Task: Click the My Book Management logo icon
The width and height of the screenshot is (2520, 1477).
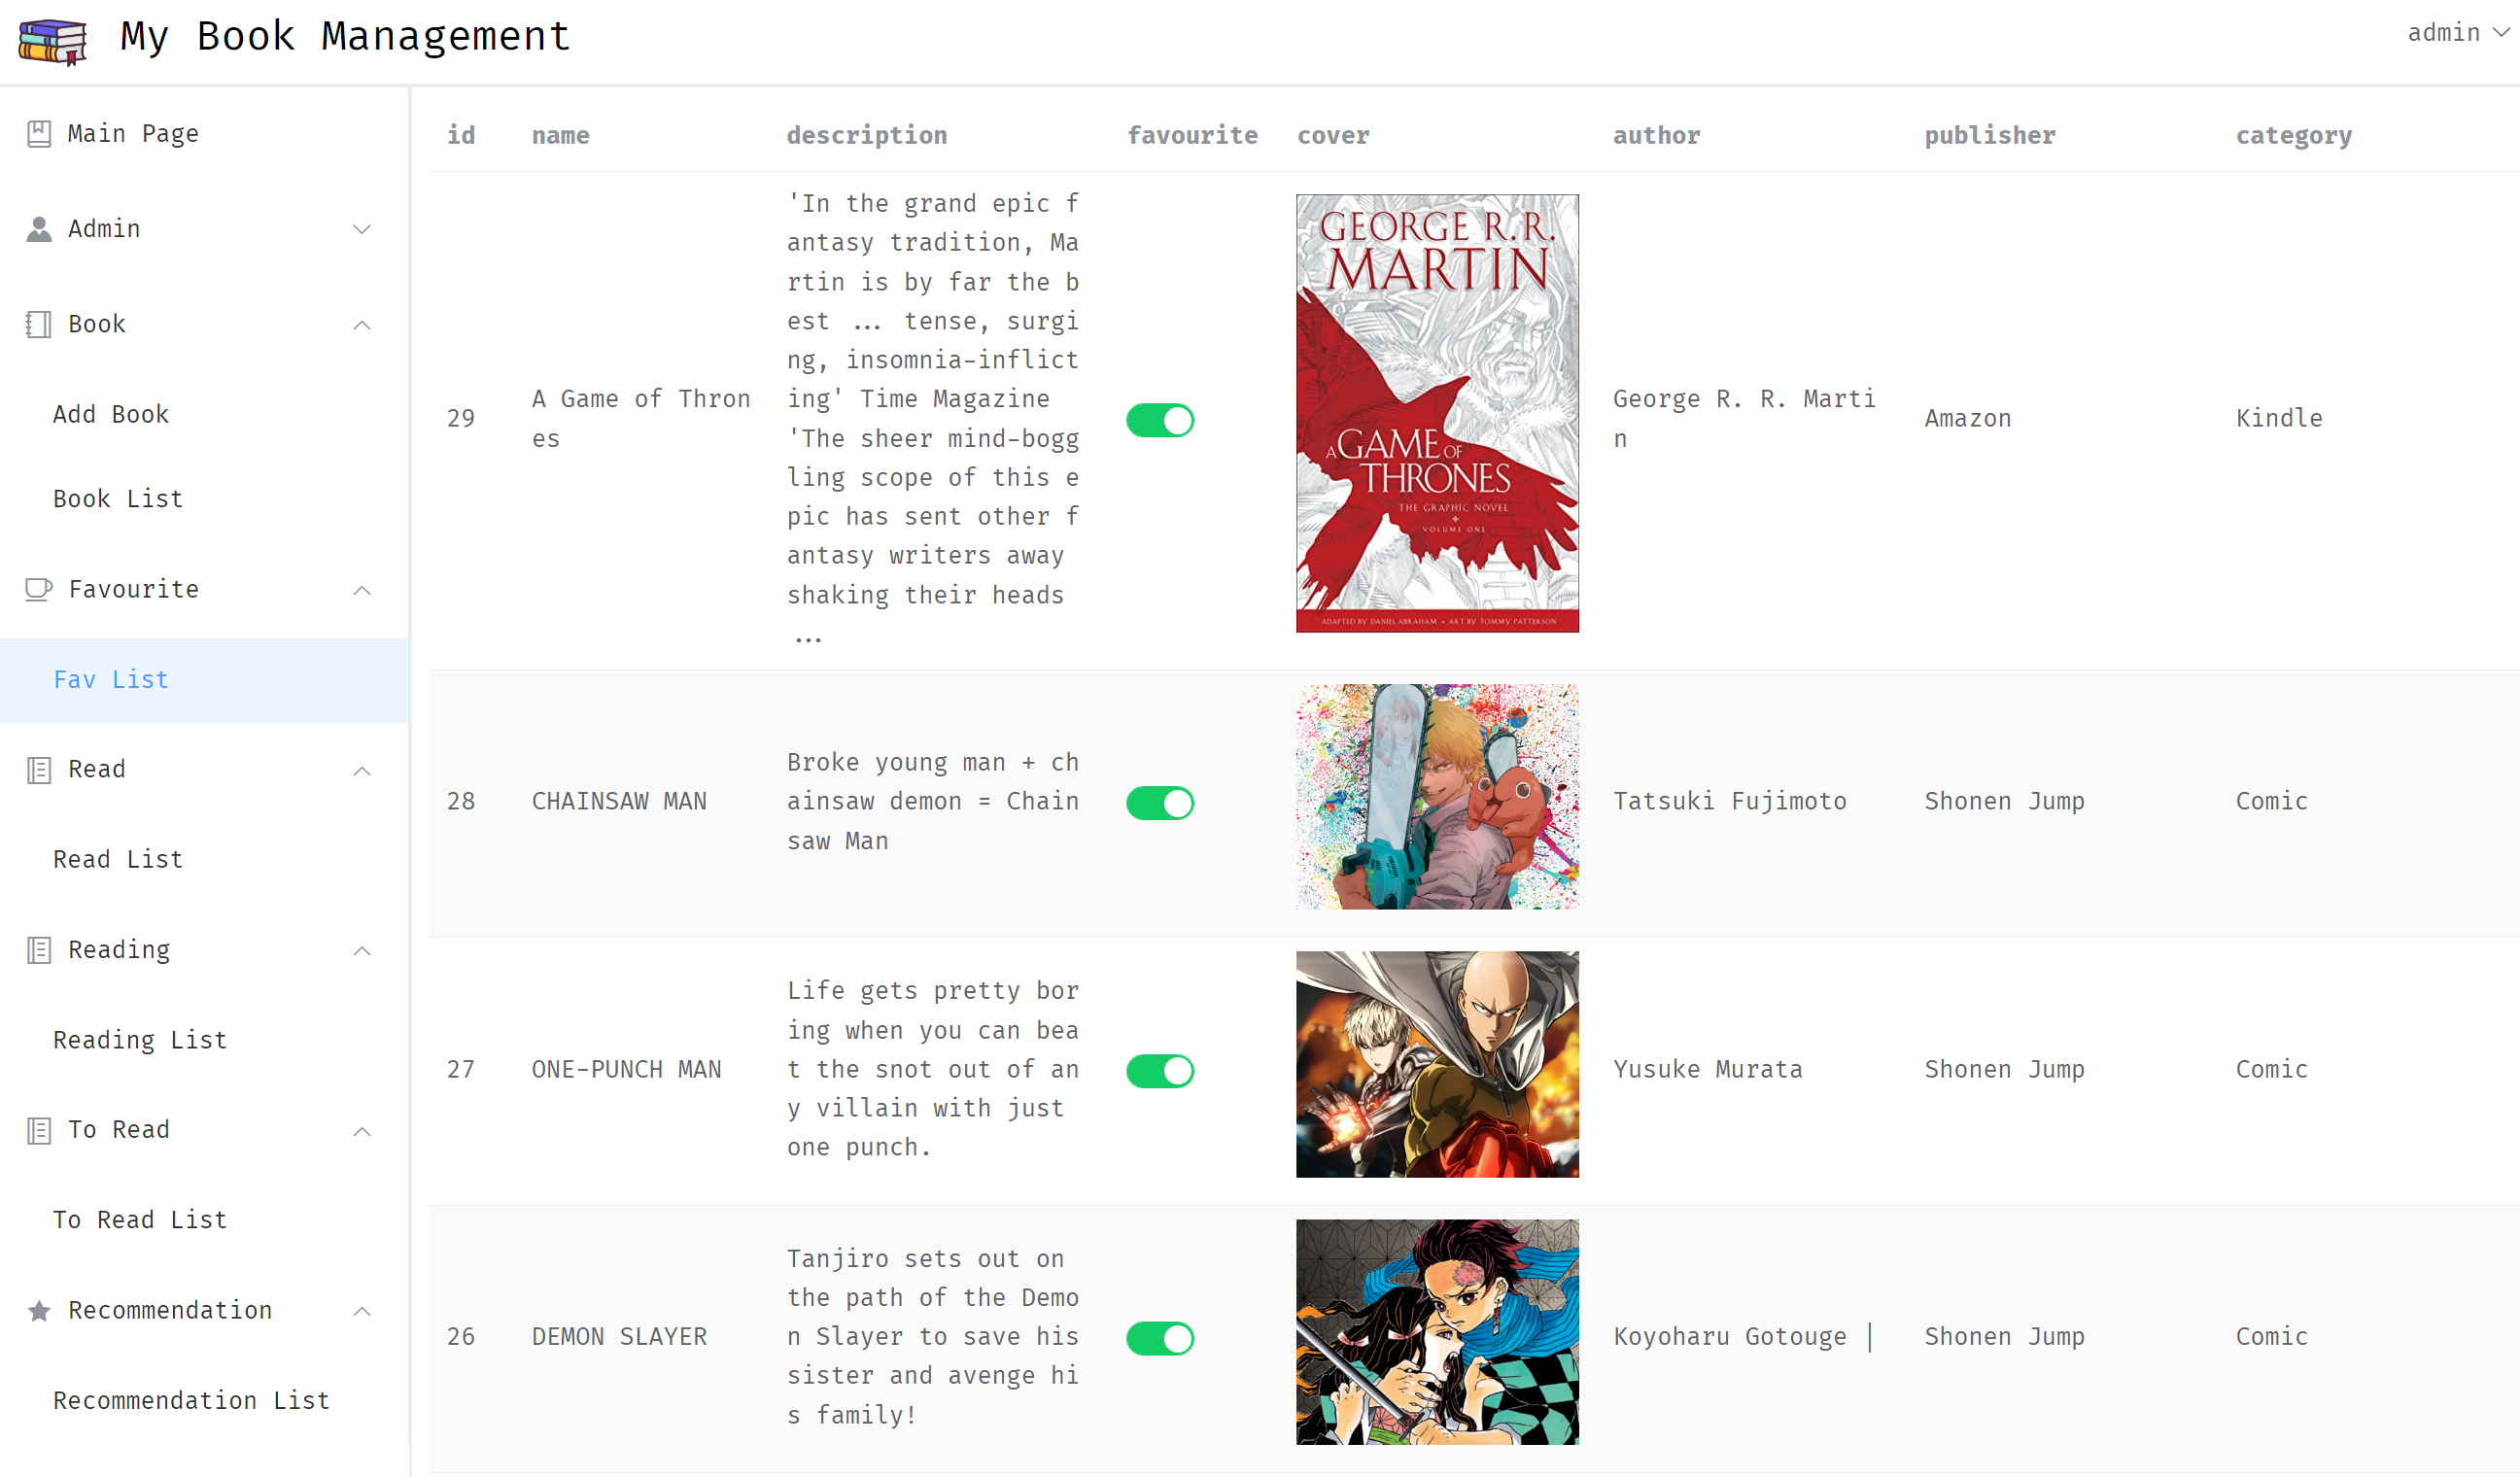Action: pos(52,41)
